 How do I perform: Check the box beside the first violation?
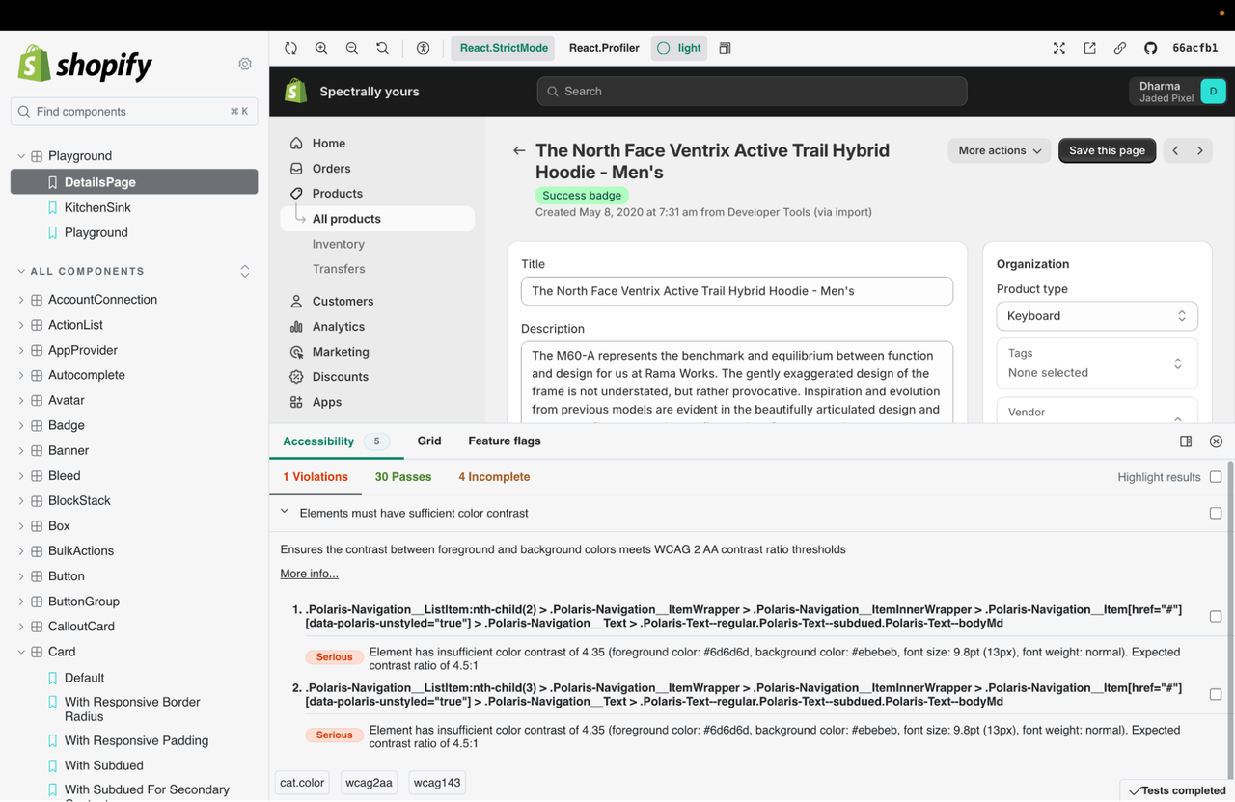click(1217, 616)
